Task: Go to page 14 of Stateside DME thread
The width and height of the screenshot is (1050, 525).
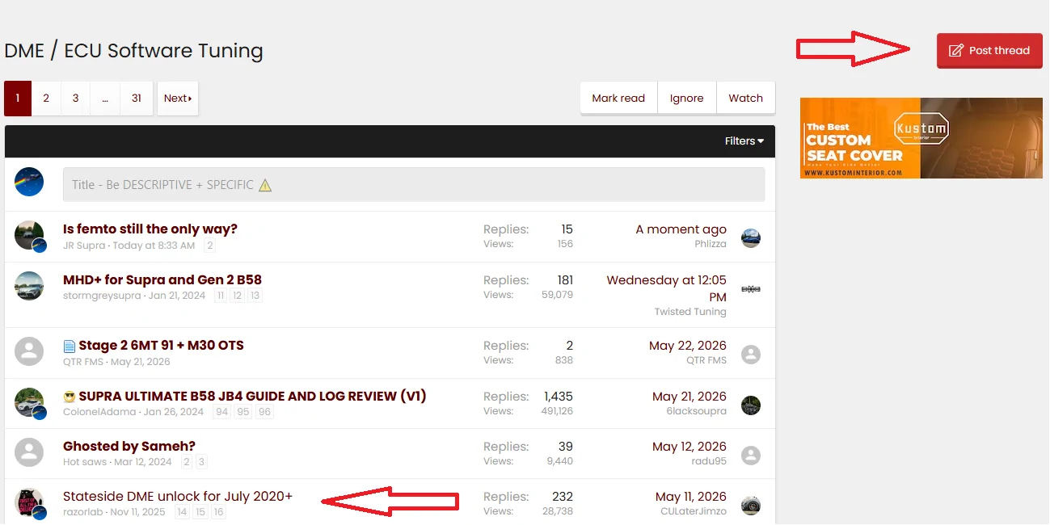Action: click(183, 512)
